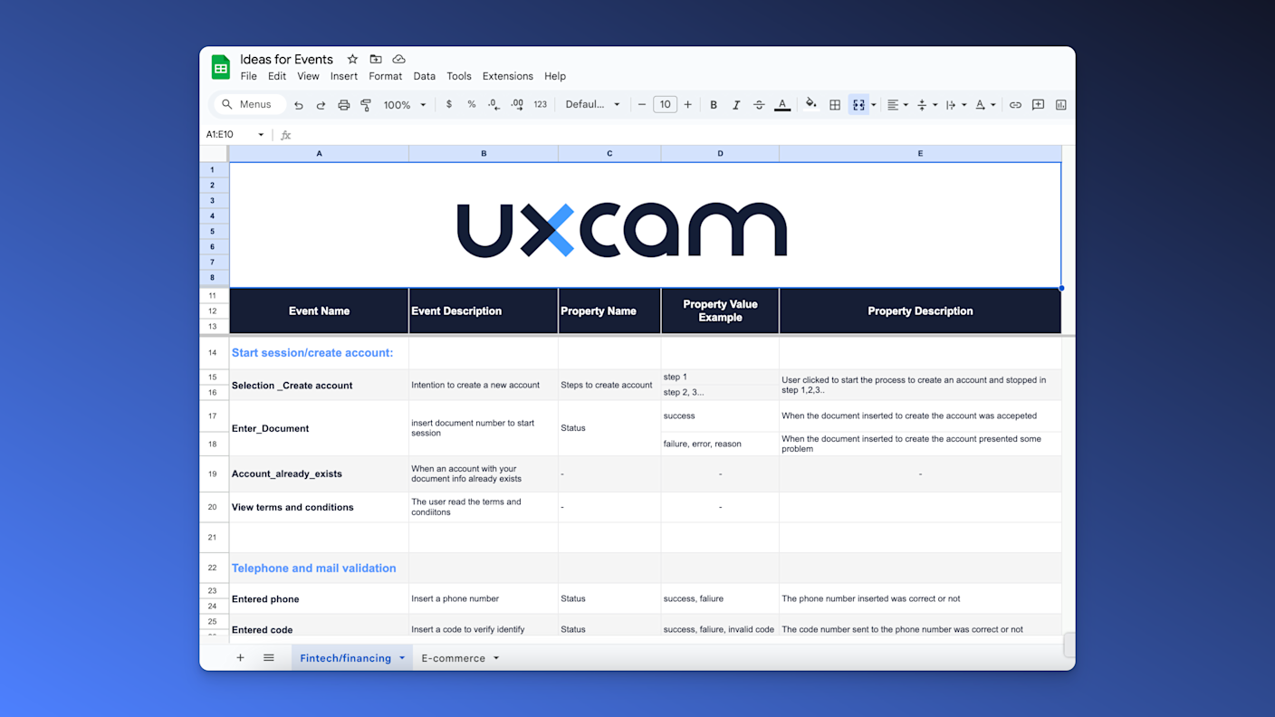This screenshot has width=1275, height=717.
Task: Open the name box dropdown arrow
Action: click(x=261, y=135)
